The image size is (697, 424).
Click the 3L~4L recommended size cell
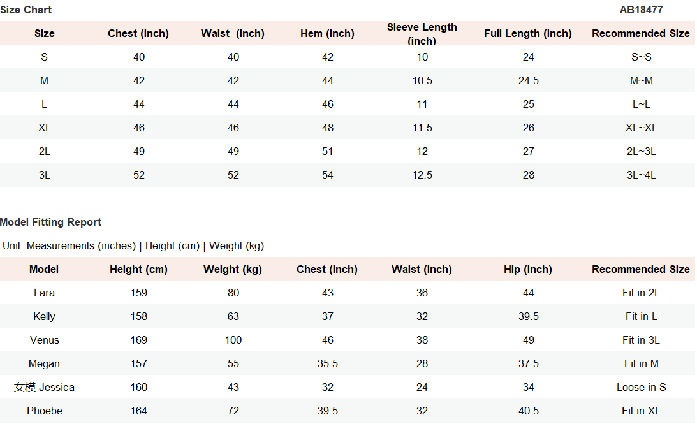641,175
